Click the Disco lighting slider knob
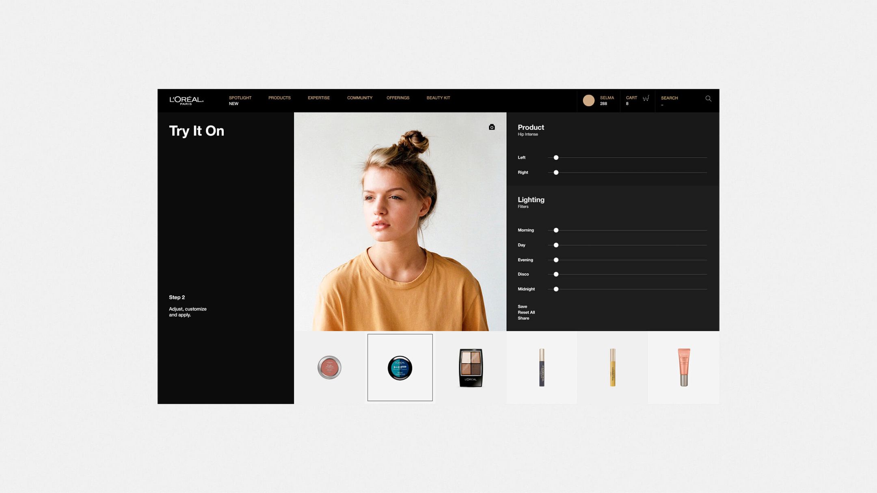 tap(556, 274)
